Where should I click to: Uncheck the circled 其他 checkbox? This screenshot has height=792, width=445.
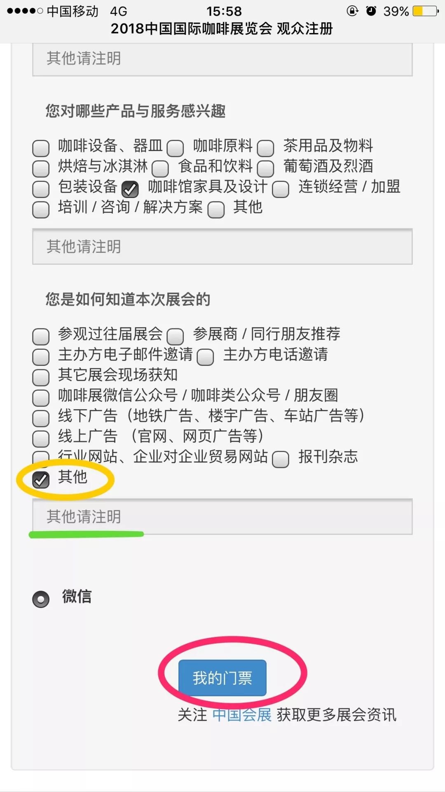(x=41, y=479)
